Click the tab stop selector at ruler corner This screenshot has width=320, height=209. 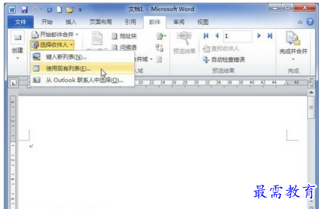coord(13,83)
